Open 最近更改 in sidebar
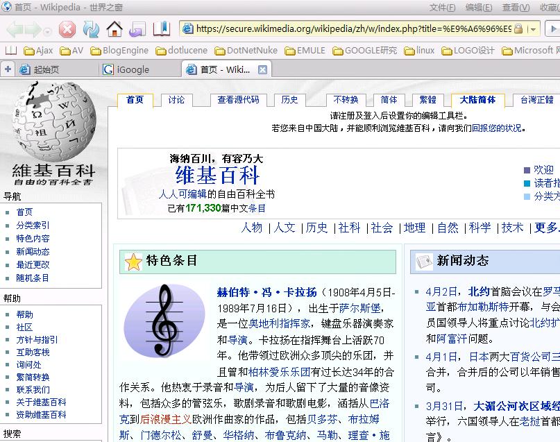 (x=33, y=265)
